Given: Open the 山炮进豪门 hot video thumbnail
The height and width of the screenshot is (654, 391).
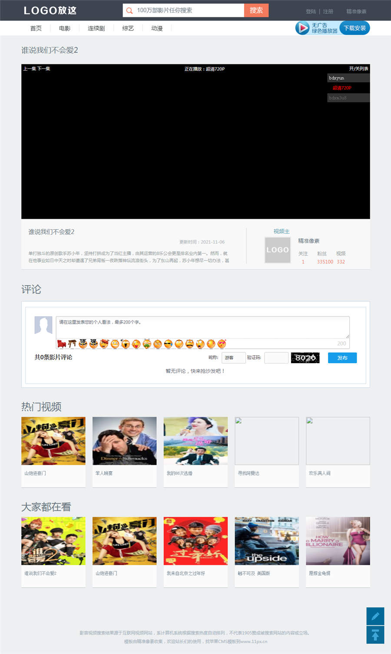Looking at the screenshot, I should coord(53,441).
